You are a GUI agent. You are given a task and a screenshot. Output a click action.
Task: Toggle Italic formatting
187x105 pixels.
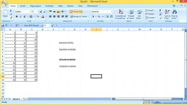(x=21, y=17)
